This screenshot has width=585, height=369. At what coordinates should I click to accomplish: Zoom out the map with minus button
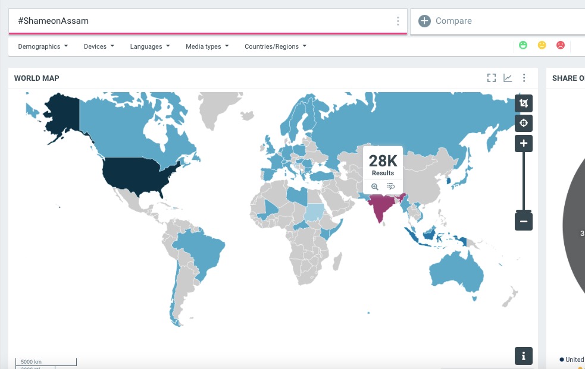(x=524, y=222)
